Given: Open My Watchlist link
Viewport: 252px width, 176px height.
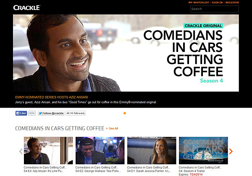Looking at the screenshot, I should [199, 3].
